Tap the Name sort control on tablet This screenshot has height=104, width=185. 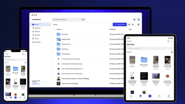(x=129, y=52)
